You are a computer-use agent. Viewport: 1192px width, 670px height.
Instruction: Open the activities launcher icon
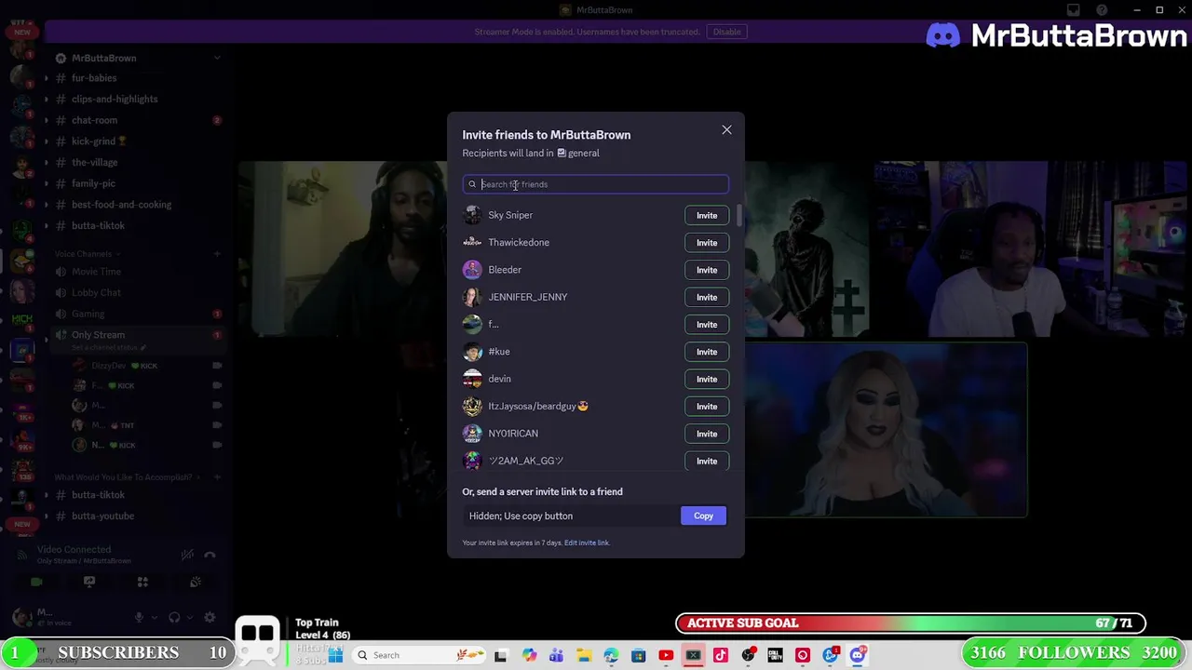point(142,583)
